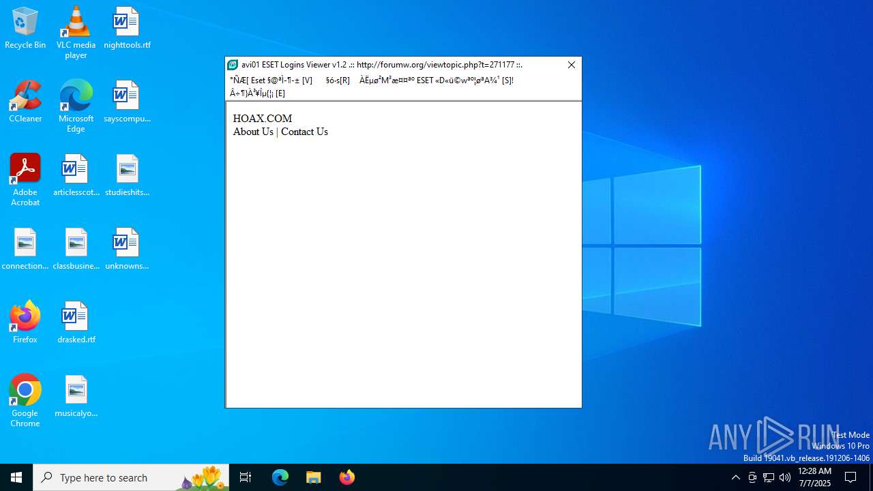
Task: Launch Google Chrome desktop shortcut
Action: 25,401
